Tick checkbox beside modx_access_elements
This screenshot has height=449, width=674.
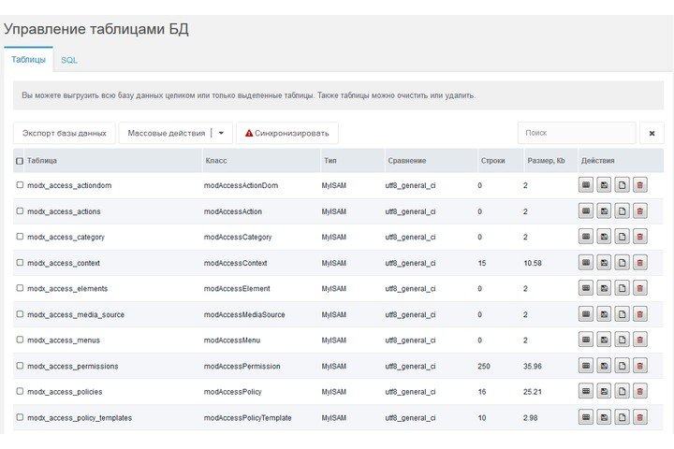point(20,288)
